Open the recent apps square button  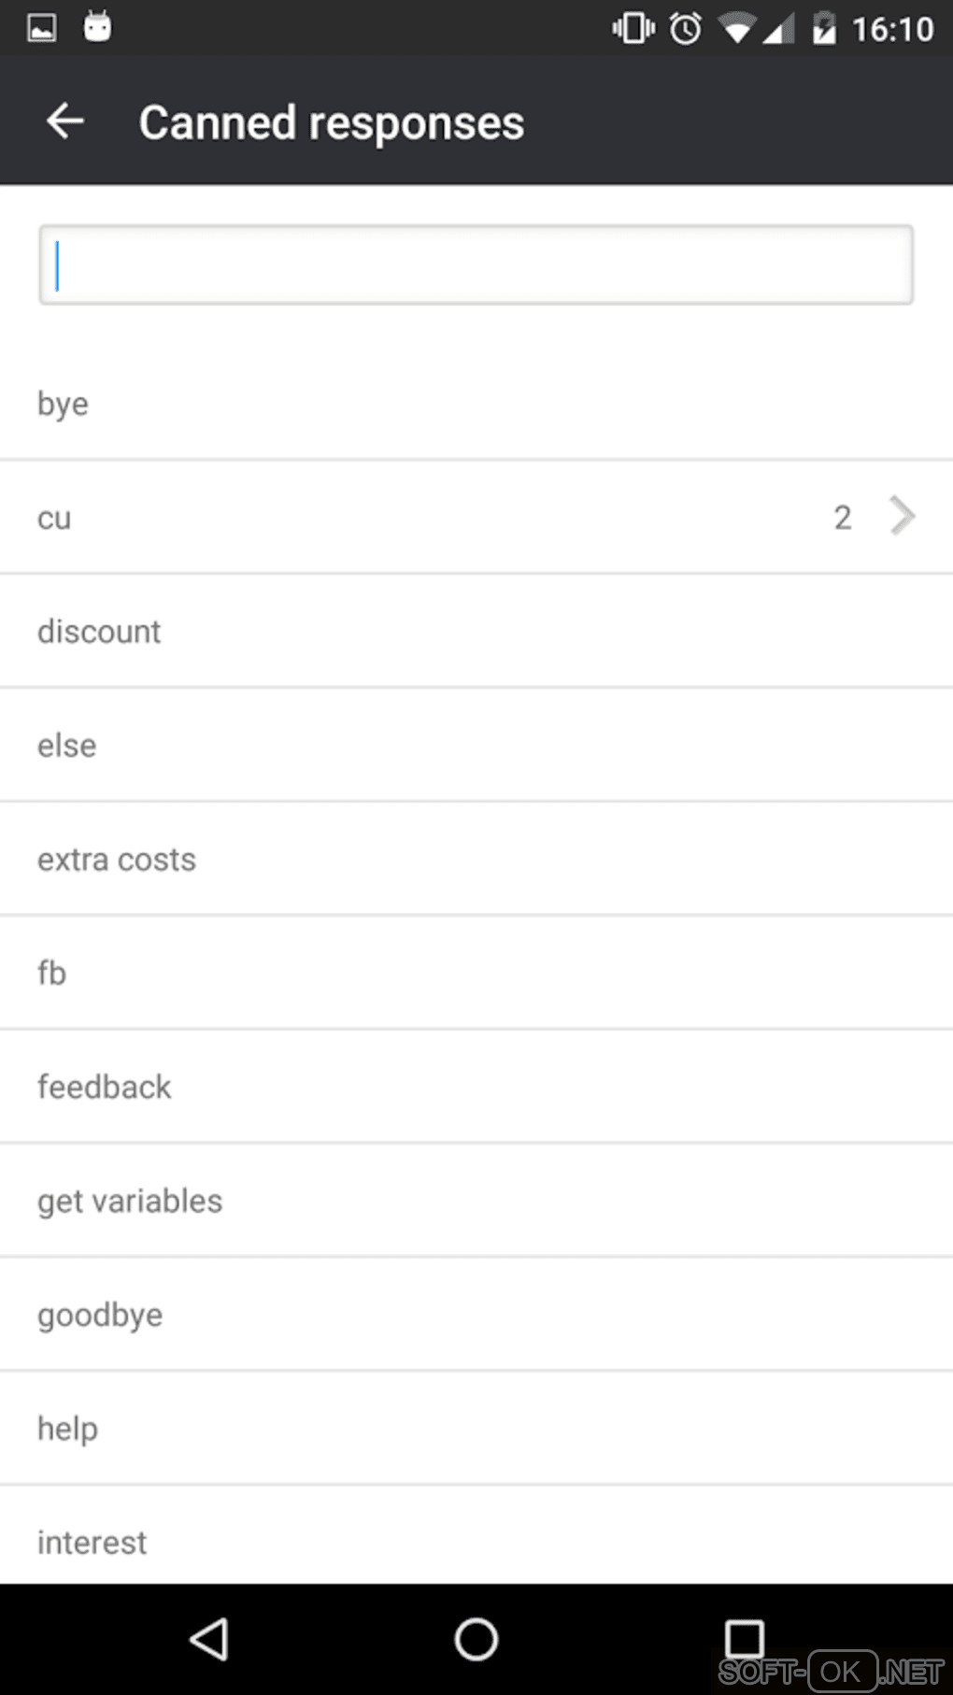coord(744,1638)
